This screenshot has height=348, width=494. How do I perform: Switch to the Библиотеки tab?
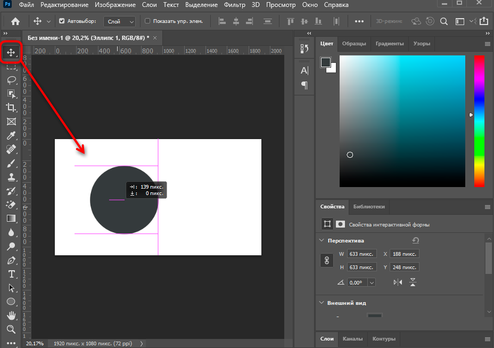369,207
